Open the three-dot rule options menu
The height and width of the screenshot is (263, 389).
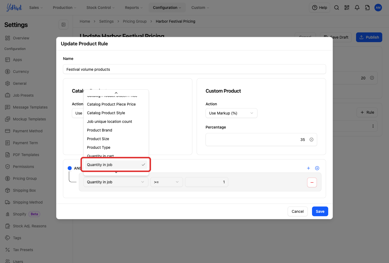(373, 126)
